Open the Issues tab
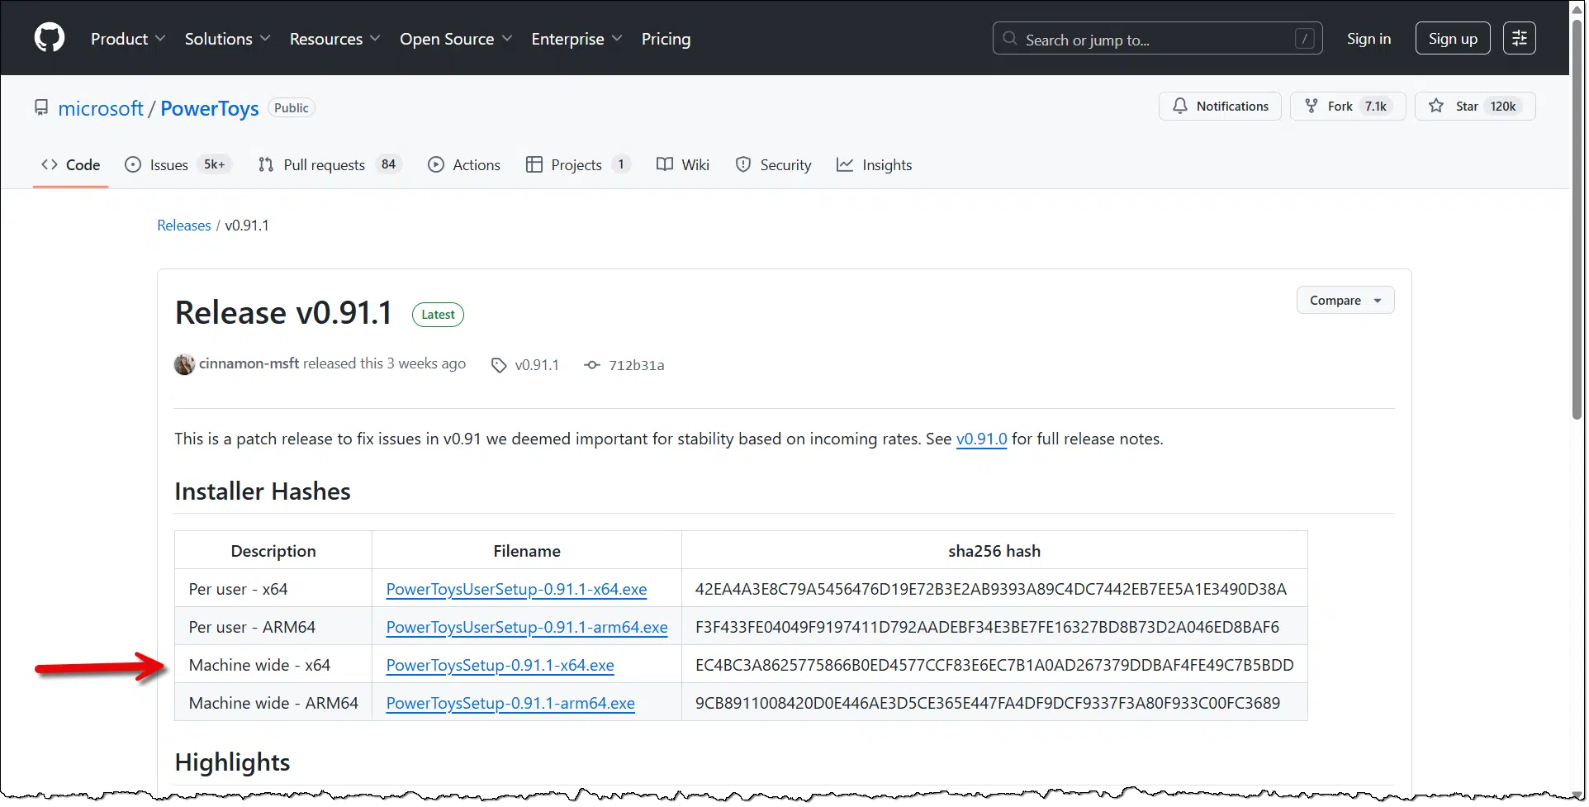Viewport: 1589px width, 807px height. tap(178, 164)
